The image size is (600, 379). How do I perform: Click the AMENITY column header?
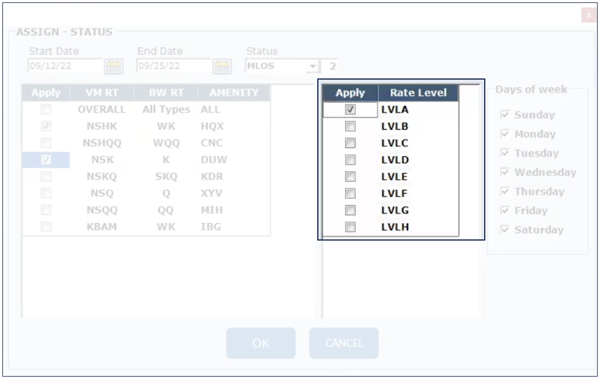tap(233, 93)
